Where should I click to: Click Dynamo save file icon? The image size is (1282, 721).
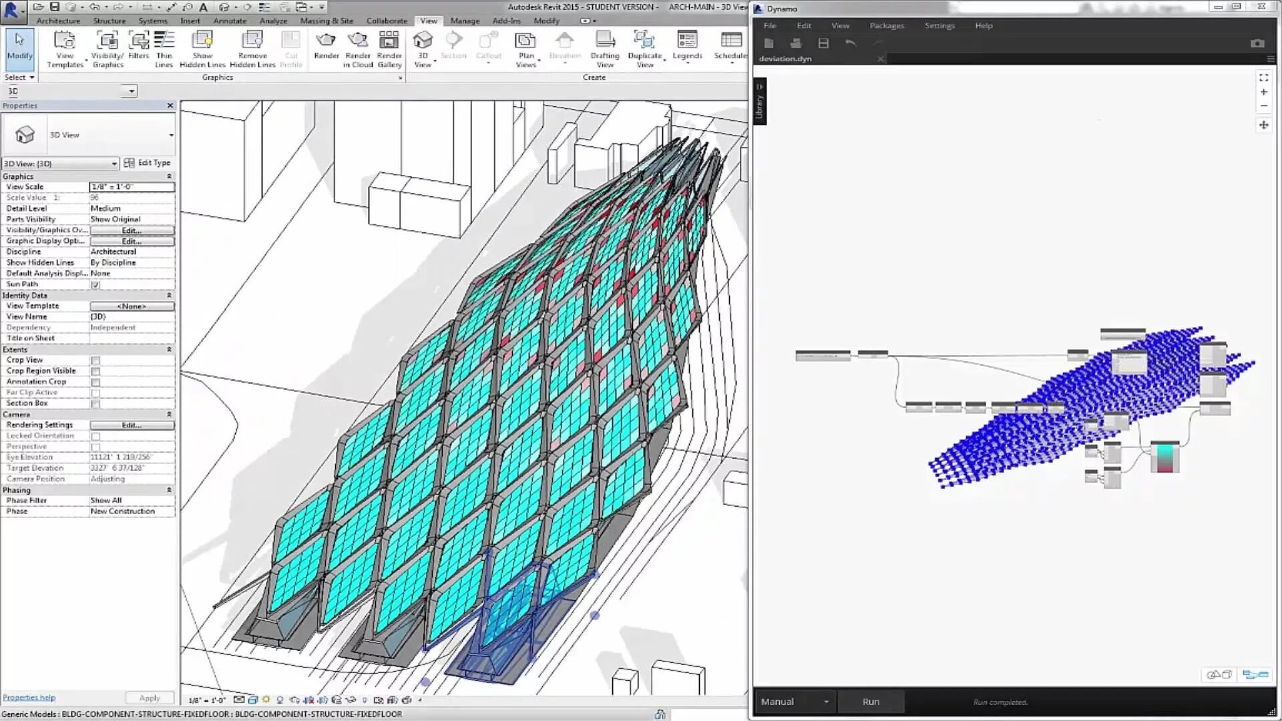(x=823, y=43)
